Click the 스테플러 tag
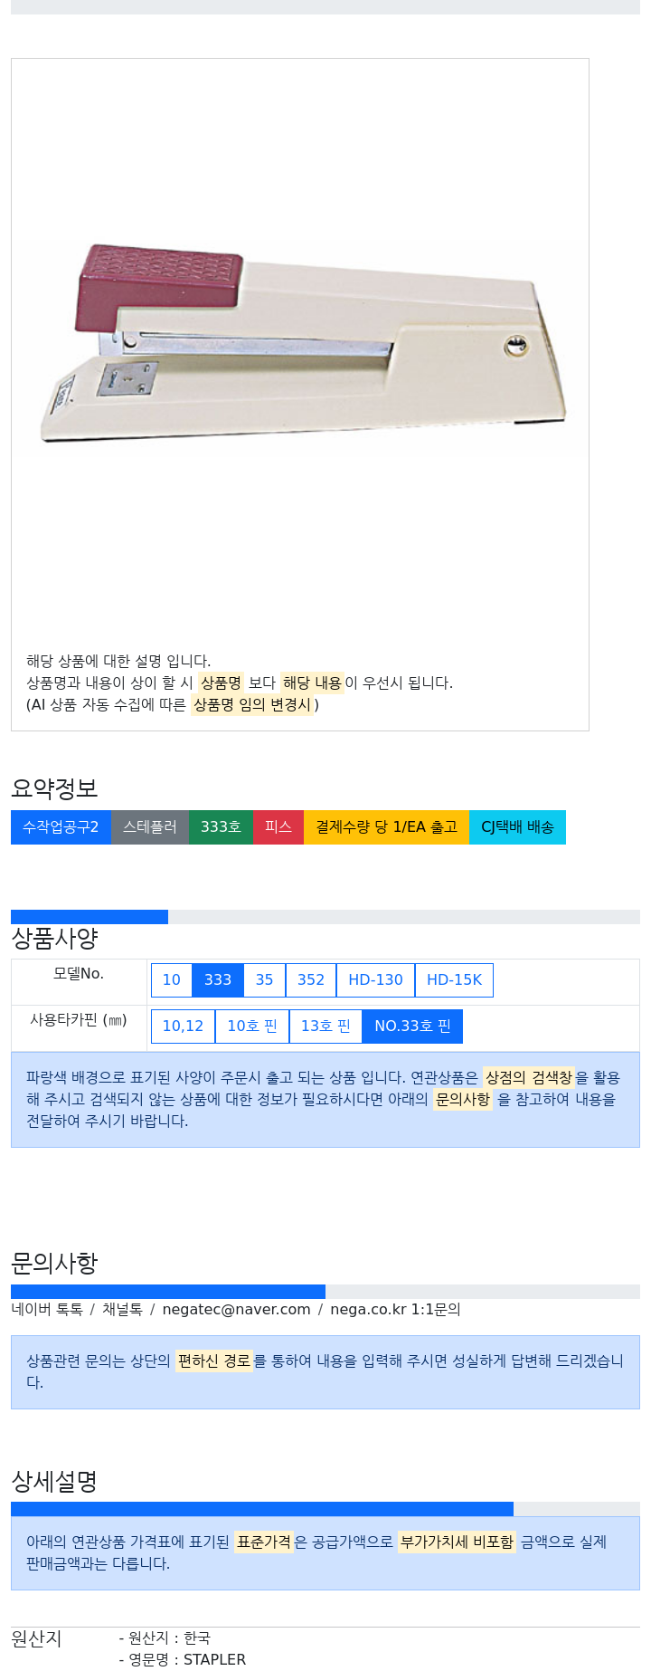This screenshot has height=1671, width=651. (x=150, y=827)
